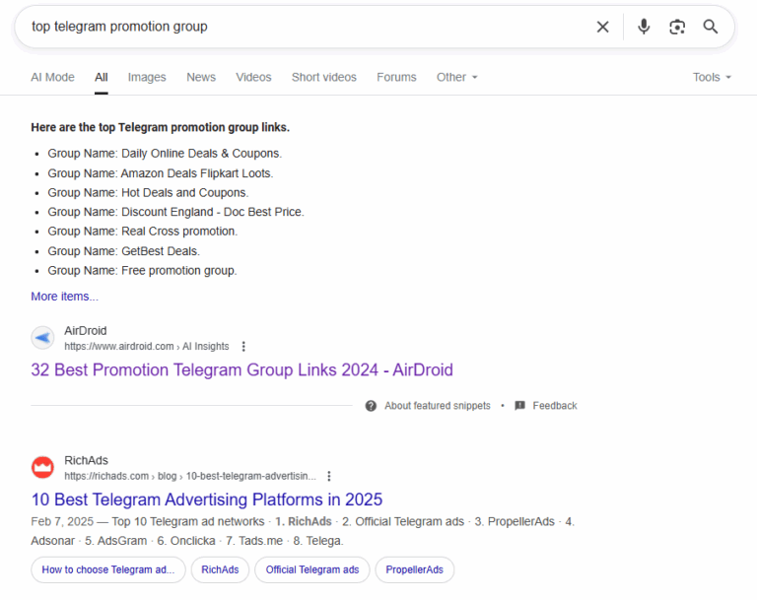Open 32 Best Promotion Telegram Group Links result

(x=241, y=369)
